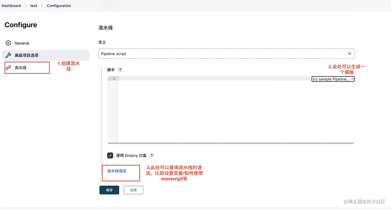This screenshot has width=391, height=210.
Task: Open the try sample Pipeline template dropdown
Action: click(333, 79)
